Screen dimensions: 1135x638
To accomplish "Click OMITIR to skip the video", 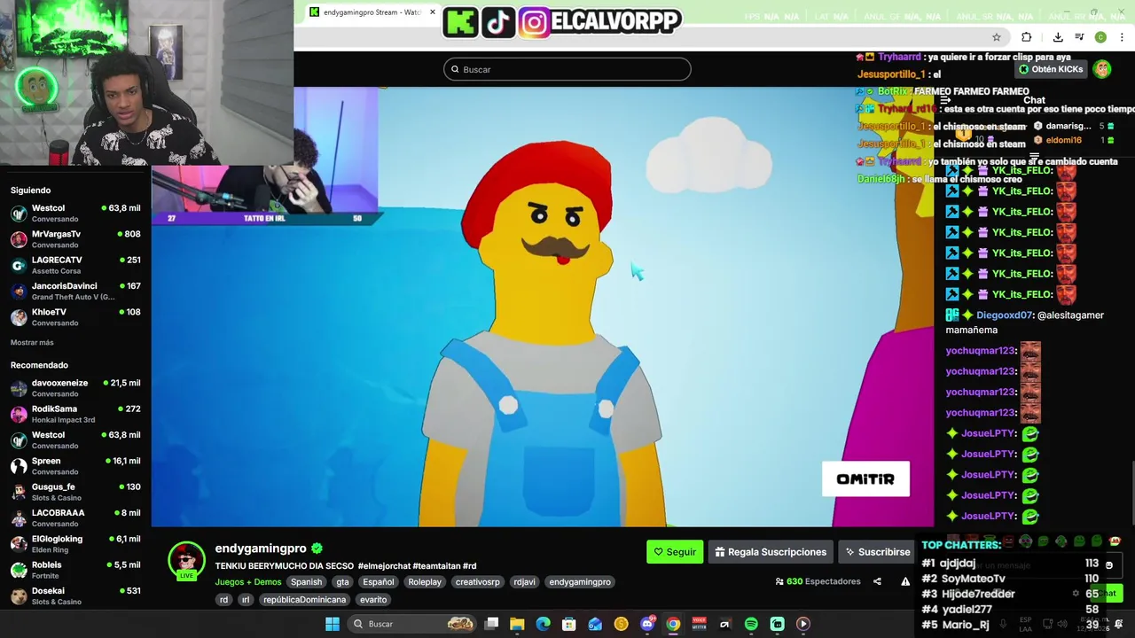I will tap(865, 479).
